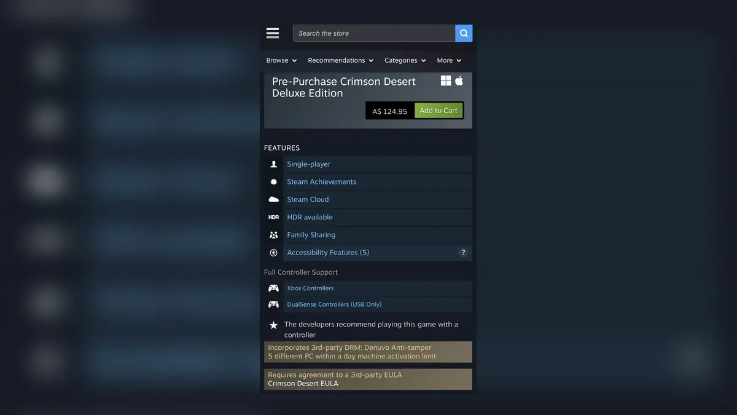Click the Xbox controller icon
Viewport: 737px width, 415px height.
click(x=273, y=288)
